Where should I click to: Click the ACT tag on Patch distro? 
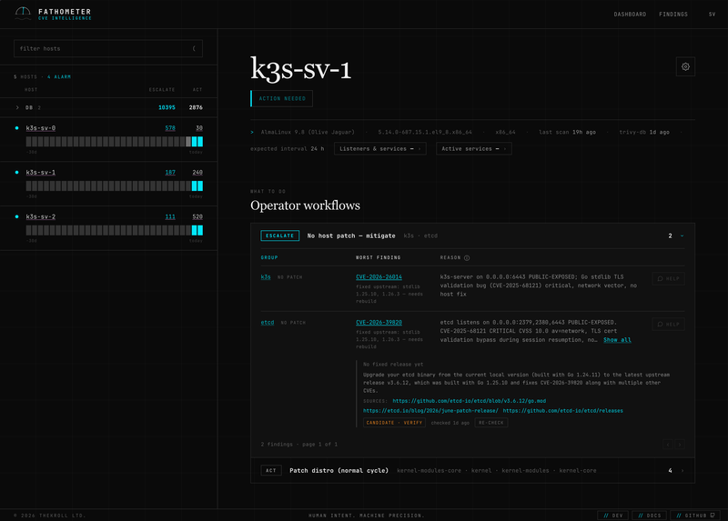point(270,470)
